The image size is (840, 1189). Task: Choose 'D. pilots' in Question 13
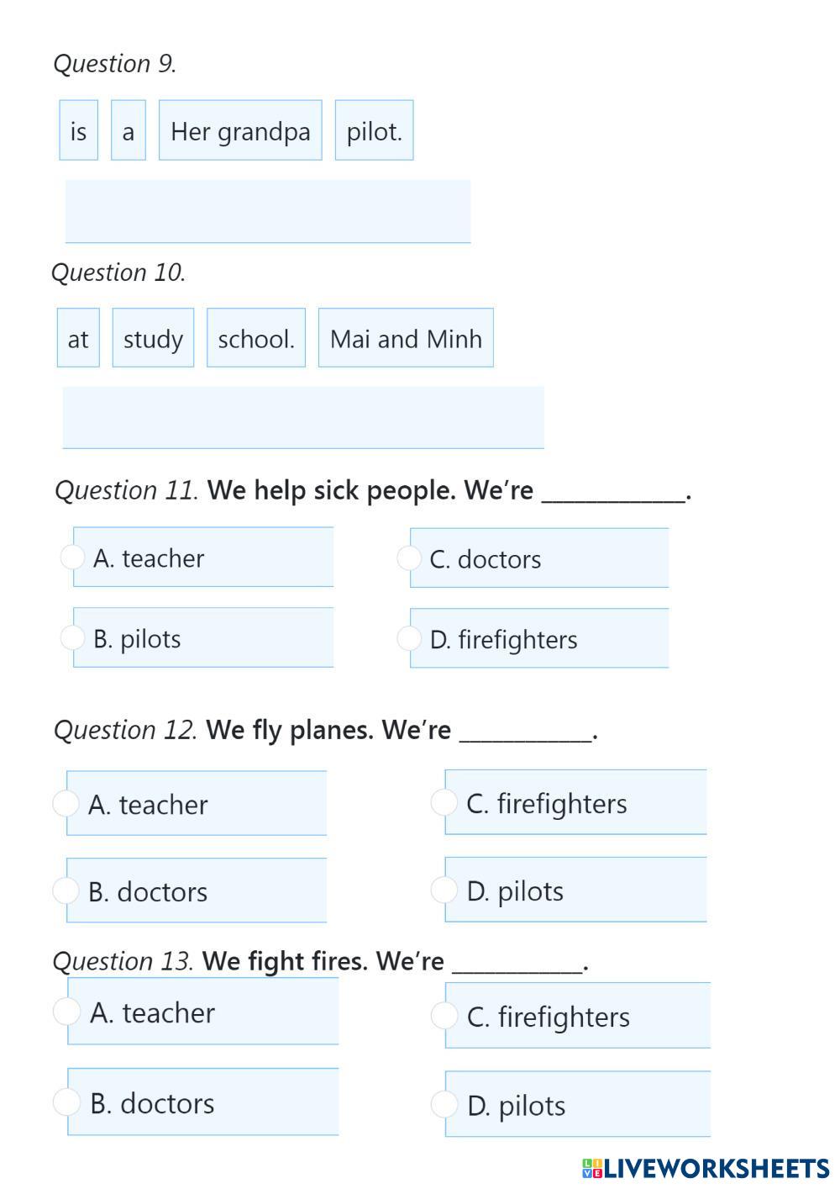[x=444, y=1103]
